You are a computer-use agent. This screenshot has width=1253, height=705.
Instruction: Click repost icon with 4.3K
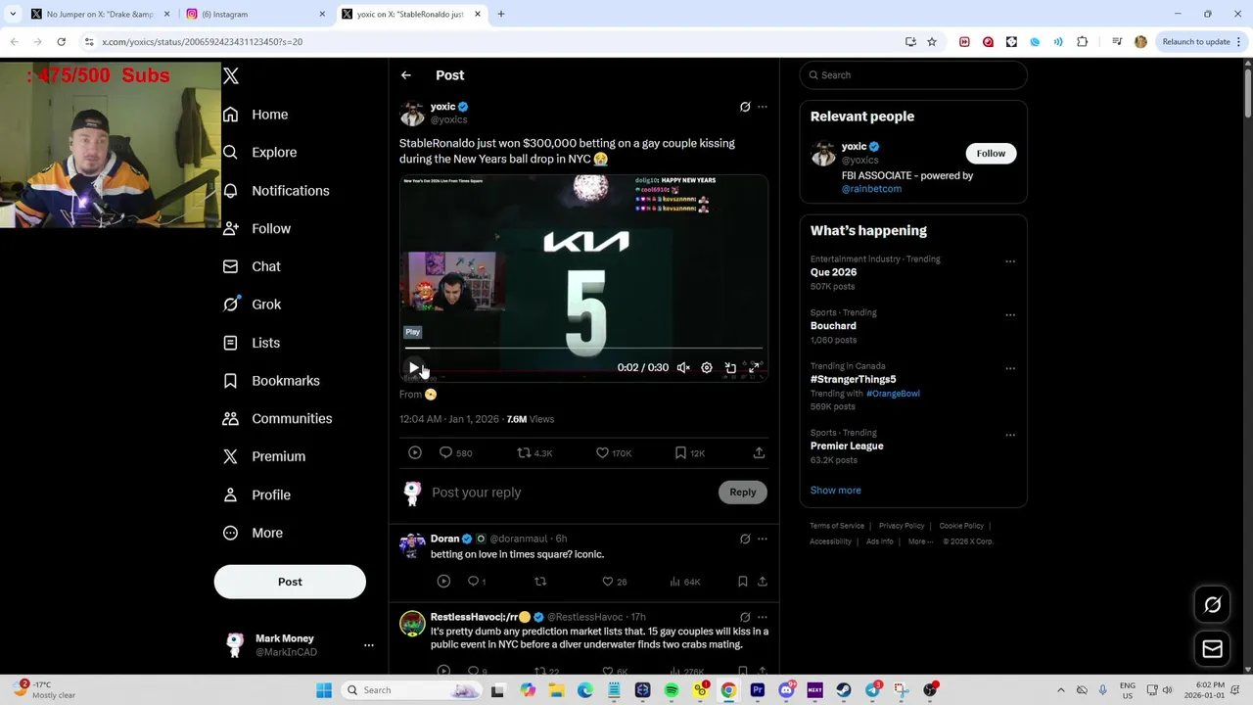(524, 452)
